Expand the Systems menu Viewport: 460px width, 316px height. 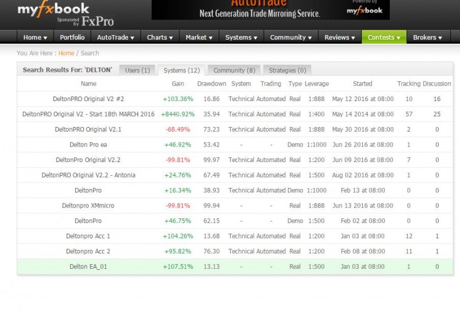(241, 37)
